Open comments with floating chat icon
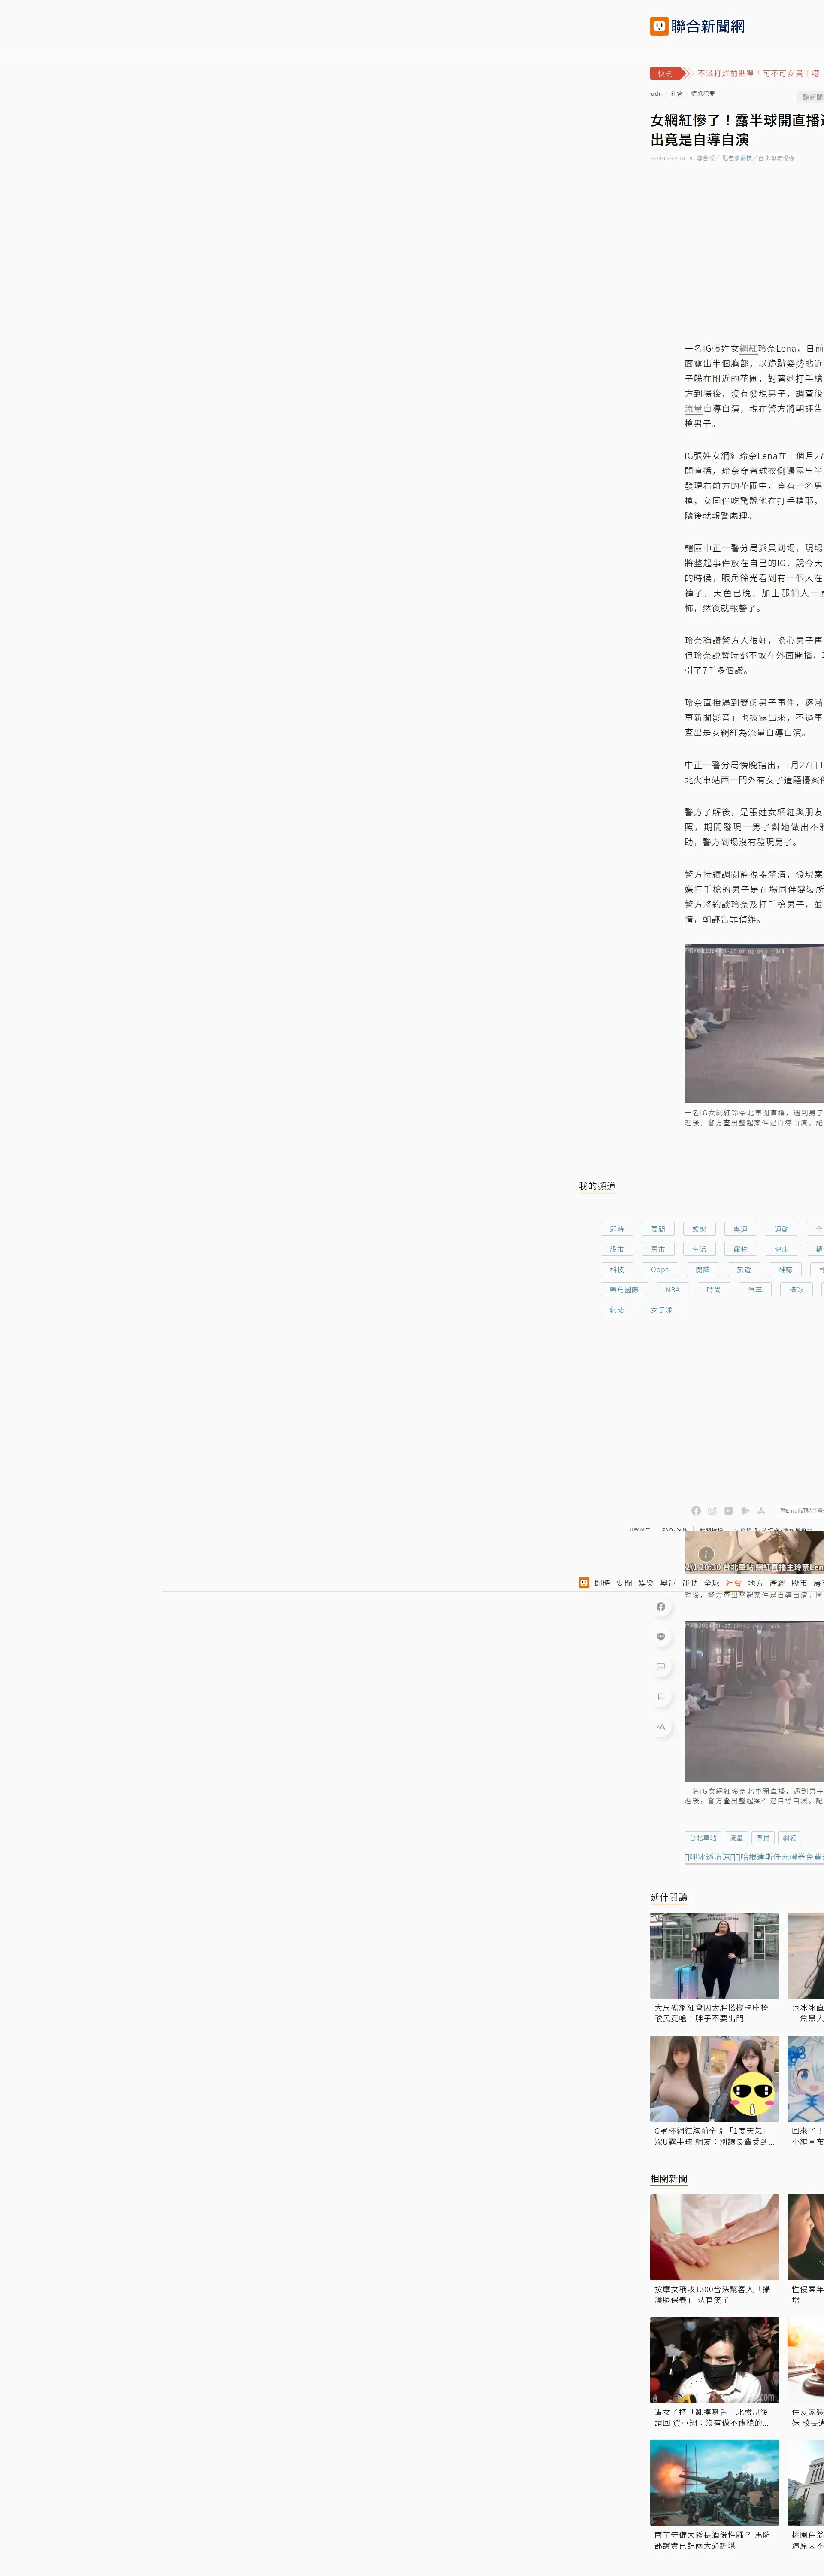This screenshot has height=2576, width=824. pyautogui.click(x=660, y=1667)
